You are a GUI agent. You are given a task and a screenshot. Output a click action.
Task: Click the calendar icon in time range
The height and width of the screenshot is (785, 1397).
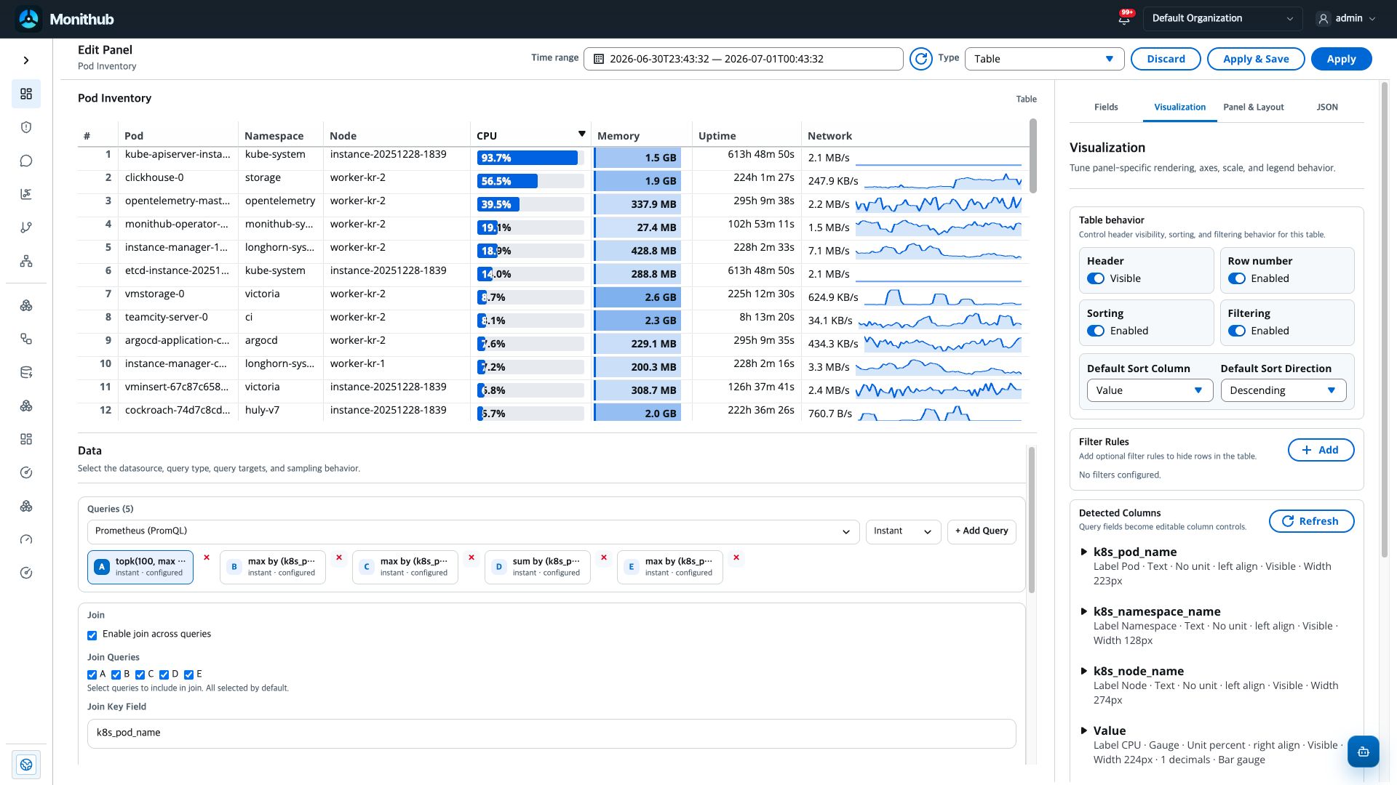coord(599,59)
